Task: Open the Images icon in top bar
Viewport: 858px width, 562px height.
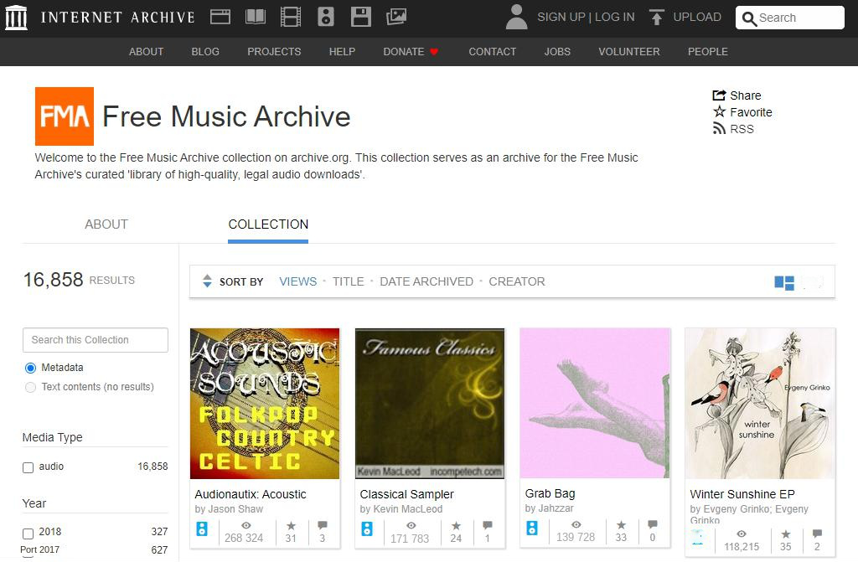Action: (x=396, y=16)
